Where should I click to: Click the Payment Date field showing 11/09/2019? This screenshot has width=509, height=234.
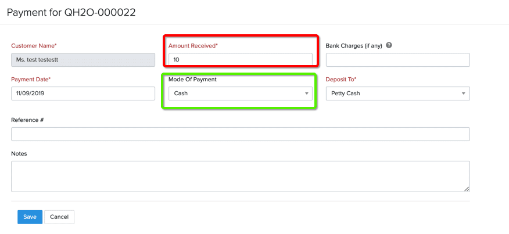83,93
